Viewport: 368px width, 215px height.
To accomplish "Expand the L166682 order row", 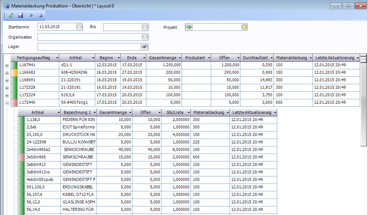I will 7,73.
